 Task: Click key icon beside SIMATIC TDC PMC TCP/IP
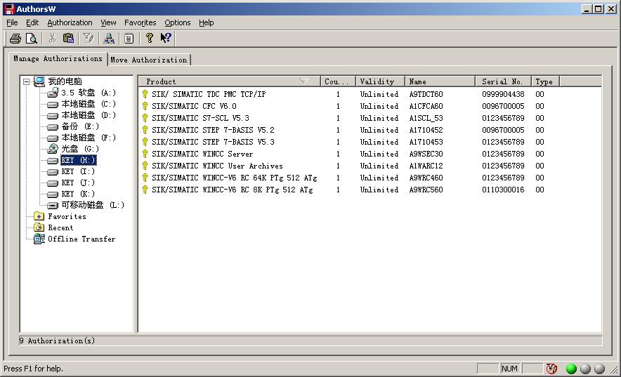click(x=145, y=94)
